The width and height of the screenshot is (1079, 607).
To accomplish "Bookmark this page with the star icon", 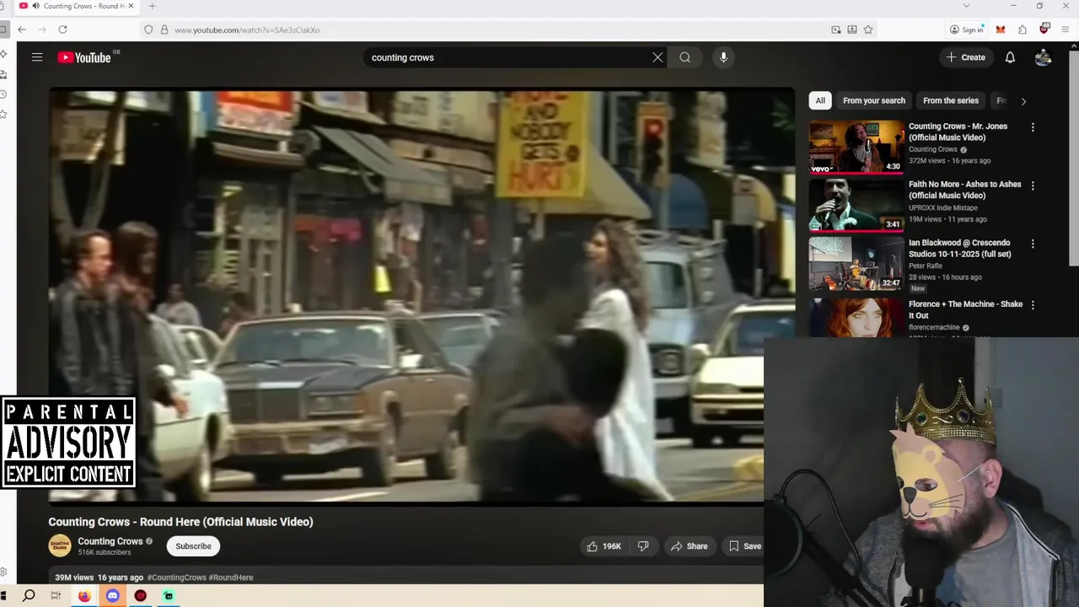I will (867, 30).
